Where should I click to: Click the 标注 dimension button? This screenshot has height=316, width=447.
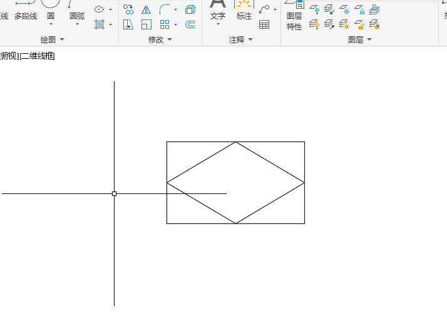tap(244, 11)
